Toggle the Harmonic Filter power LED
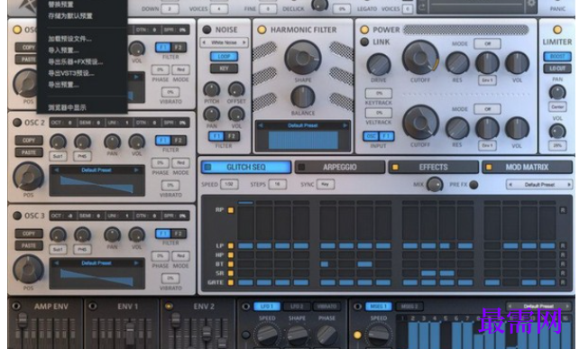The width and height of the screenshot is (579, 349). coord(262,30)
